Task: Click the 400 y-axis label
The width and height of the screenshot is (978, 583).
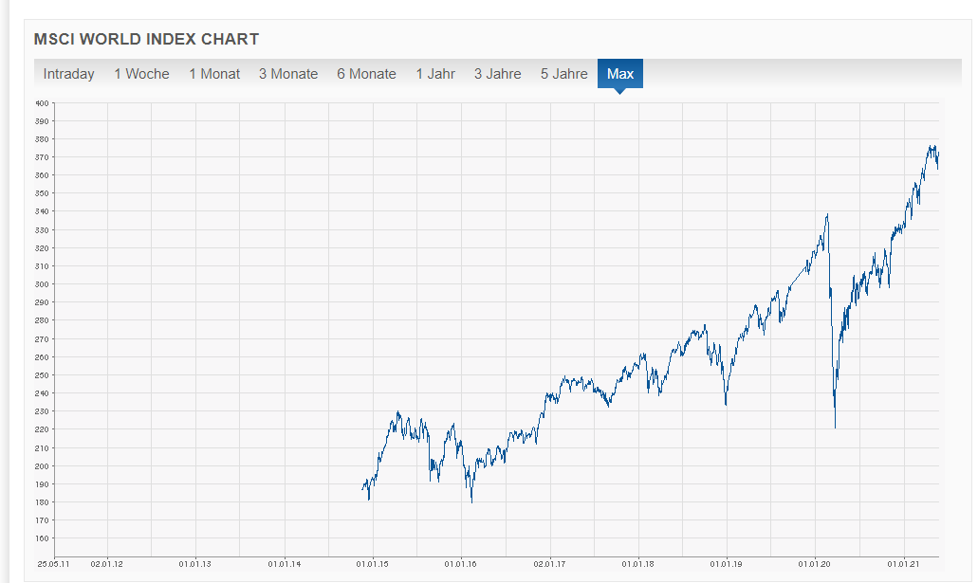Action: tap(42, 103)
